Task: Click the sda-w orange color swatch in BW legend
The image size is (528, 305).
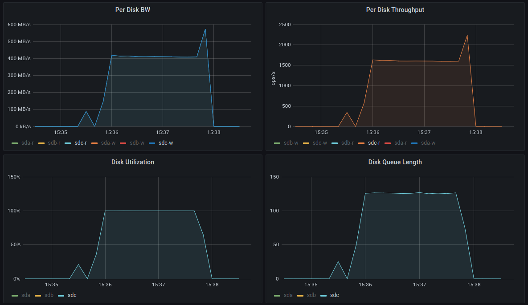Action: [94, 143]
